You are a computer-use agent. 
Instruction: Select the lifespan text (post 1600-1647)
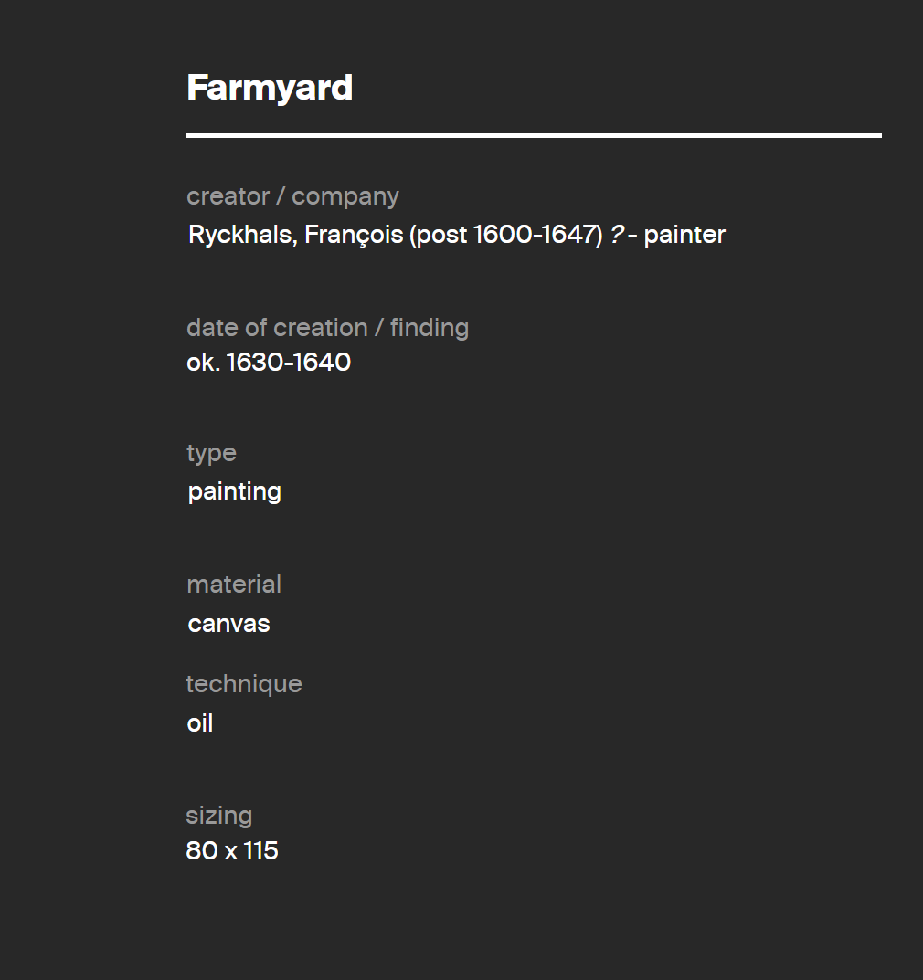click(506, 235)
